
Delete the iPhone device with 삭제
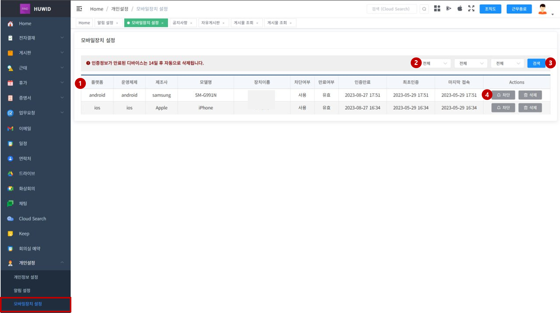(530, 108)
